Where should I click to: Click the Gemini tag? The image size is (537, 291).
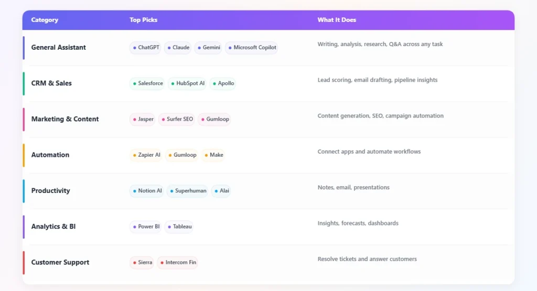(208, 48)
